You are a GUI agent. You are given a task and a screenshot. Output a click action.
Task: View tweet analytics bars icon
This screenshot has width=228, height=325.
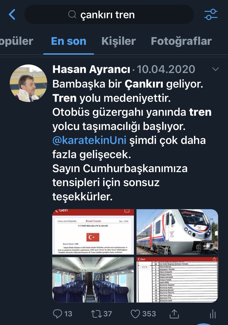click(213, 314)
